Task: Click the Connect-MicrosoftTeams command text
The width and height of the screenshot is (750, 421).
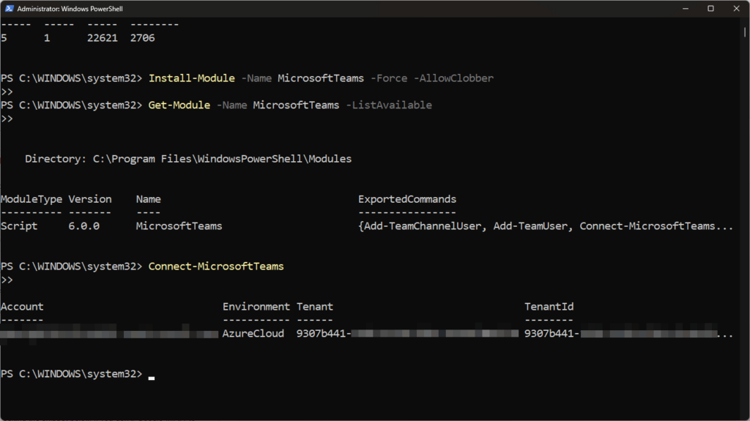Action: point(216,267)
